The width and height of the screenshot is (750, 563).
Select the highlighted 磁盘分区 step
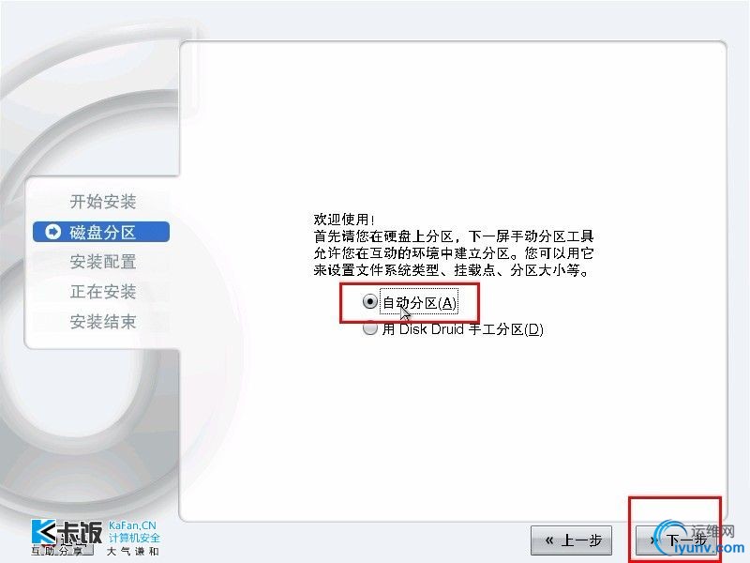[x=101, y=232]
